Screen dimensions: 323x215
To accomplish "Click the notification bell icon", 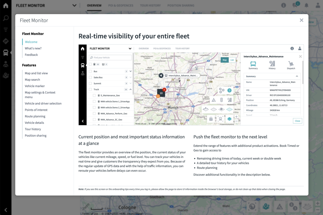I will click(x=306, y=5).
